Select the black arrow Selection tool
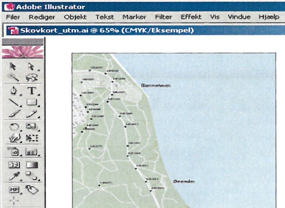Viewport: 285px width, 208px height. [x=14, y=66]
